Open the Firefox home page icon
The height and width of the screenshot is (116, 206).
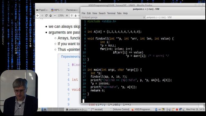[x=51, y=15]
